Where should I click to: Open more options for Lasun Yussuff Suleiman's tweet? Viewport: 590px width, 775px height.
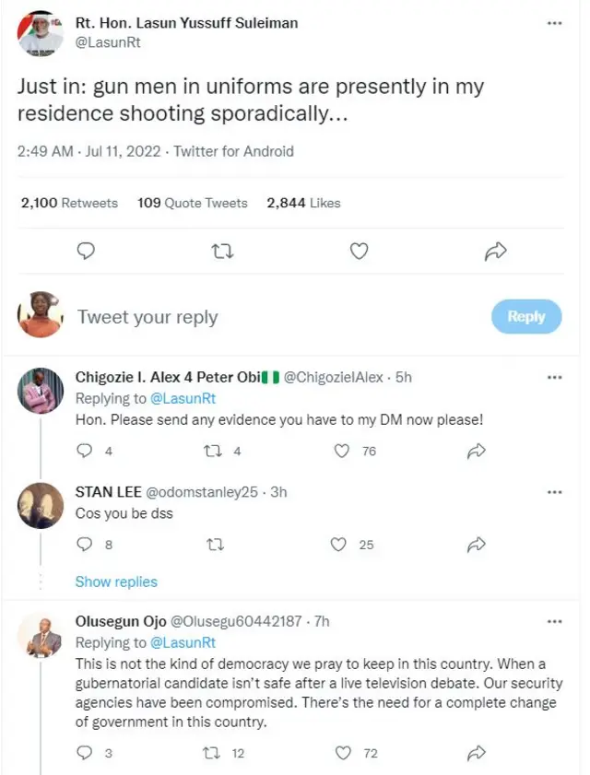554,22
